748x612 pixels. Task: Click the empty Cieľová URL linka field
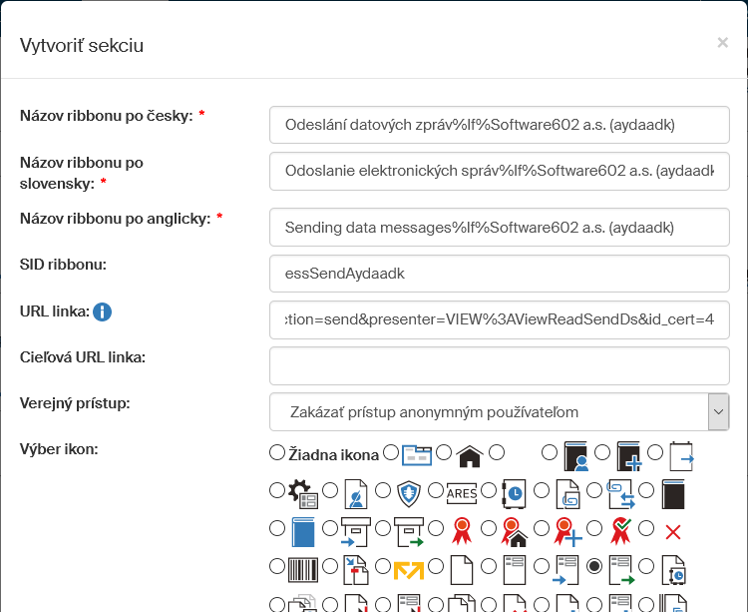499,365
